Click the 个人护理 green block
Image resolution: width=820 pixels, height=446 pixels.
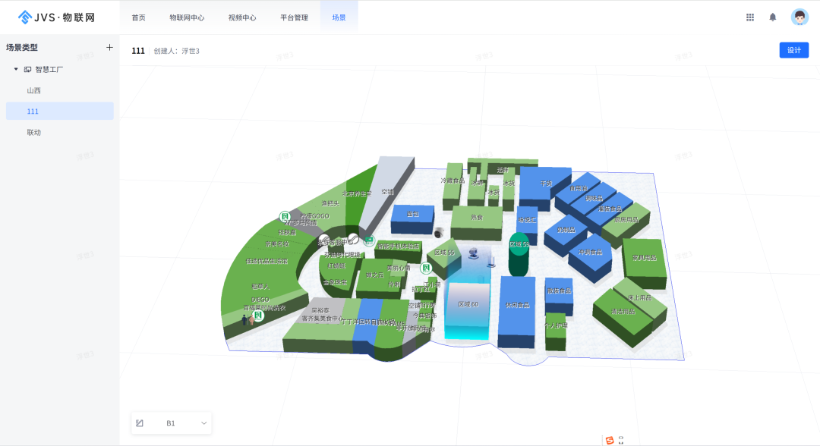(x=555, y=331)
